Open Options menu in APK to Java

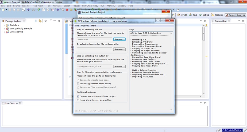[85, 25]
